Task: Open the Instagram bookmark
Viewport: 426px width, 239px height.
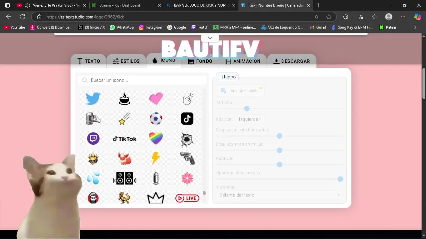Action: [150, 28]
